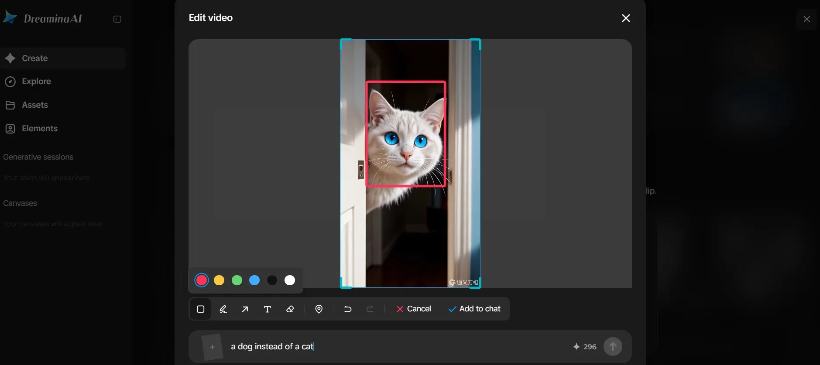This screenshot has height=365, width=820.
Task: Select the eraser tool
Action: pos(290,309)
